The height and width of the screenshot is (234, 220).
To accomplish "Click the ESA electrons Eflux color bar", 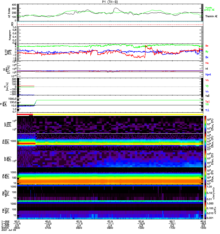I will (205, 176).
